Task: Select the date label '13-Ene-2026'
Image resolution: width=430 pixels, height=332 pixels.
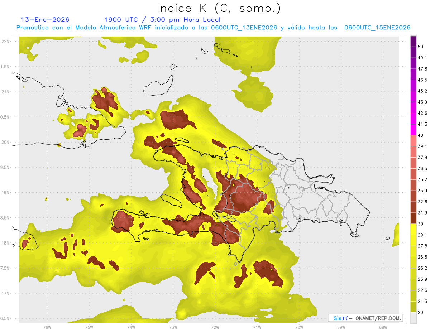Action: click(x=45, y=20)
